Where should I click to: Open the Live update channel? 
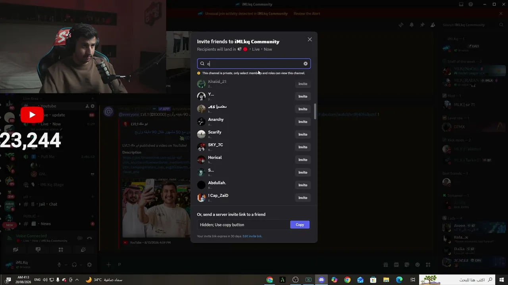(59, 115)
